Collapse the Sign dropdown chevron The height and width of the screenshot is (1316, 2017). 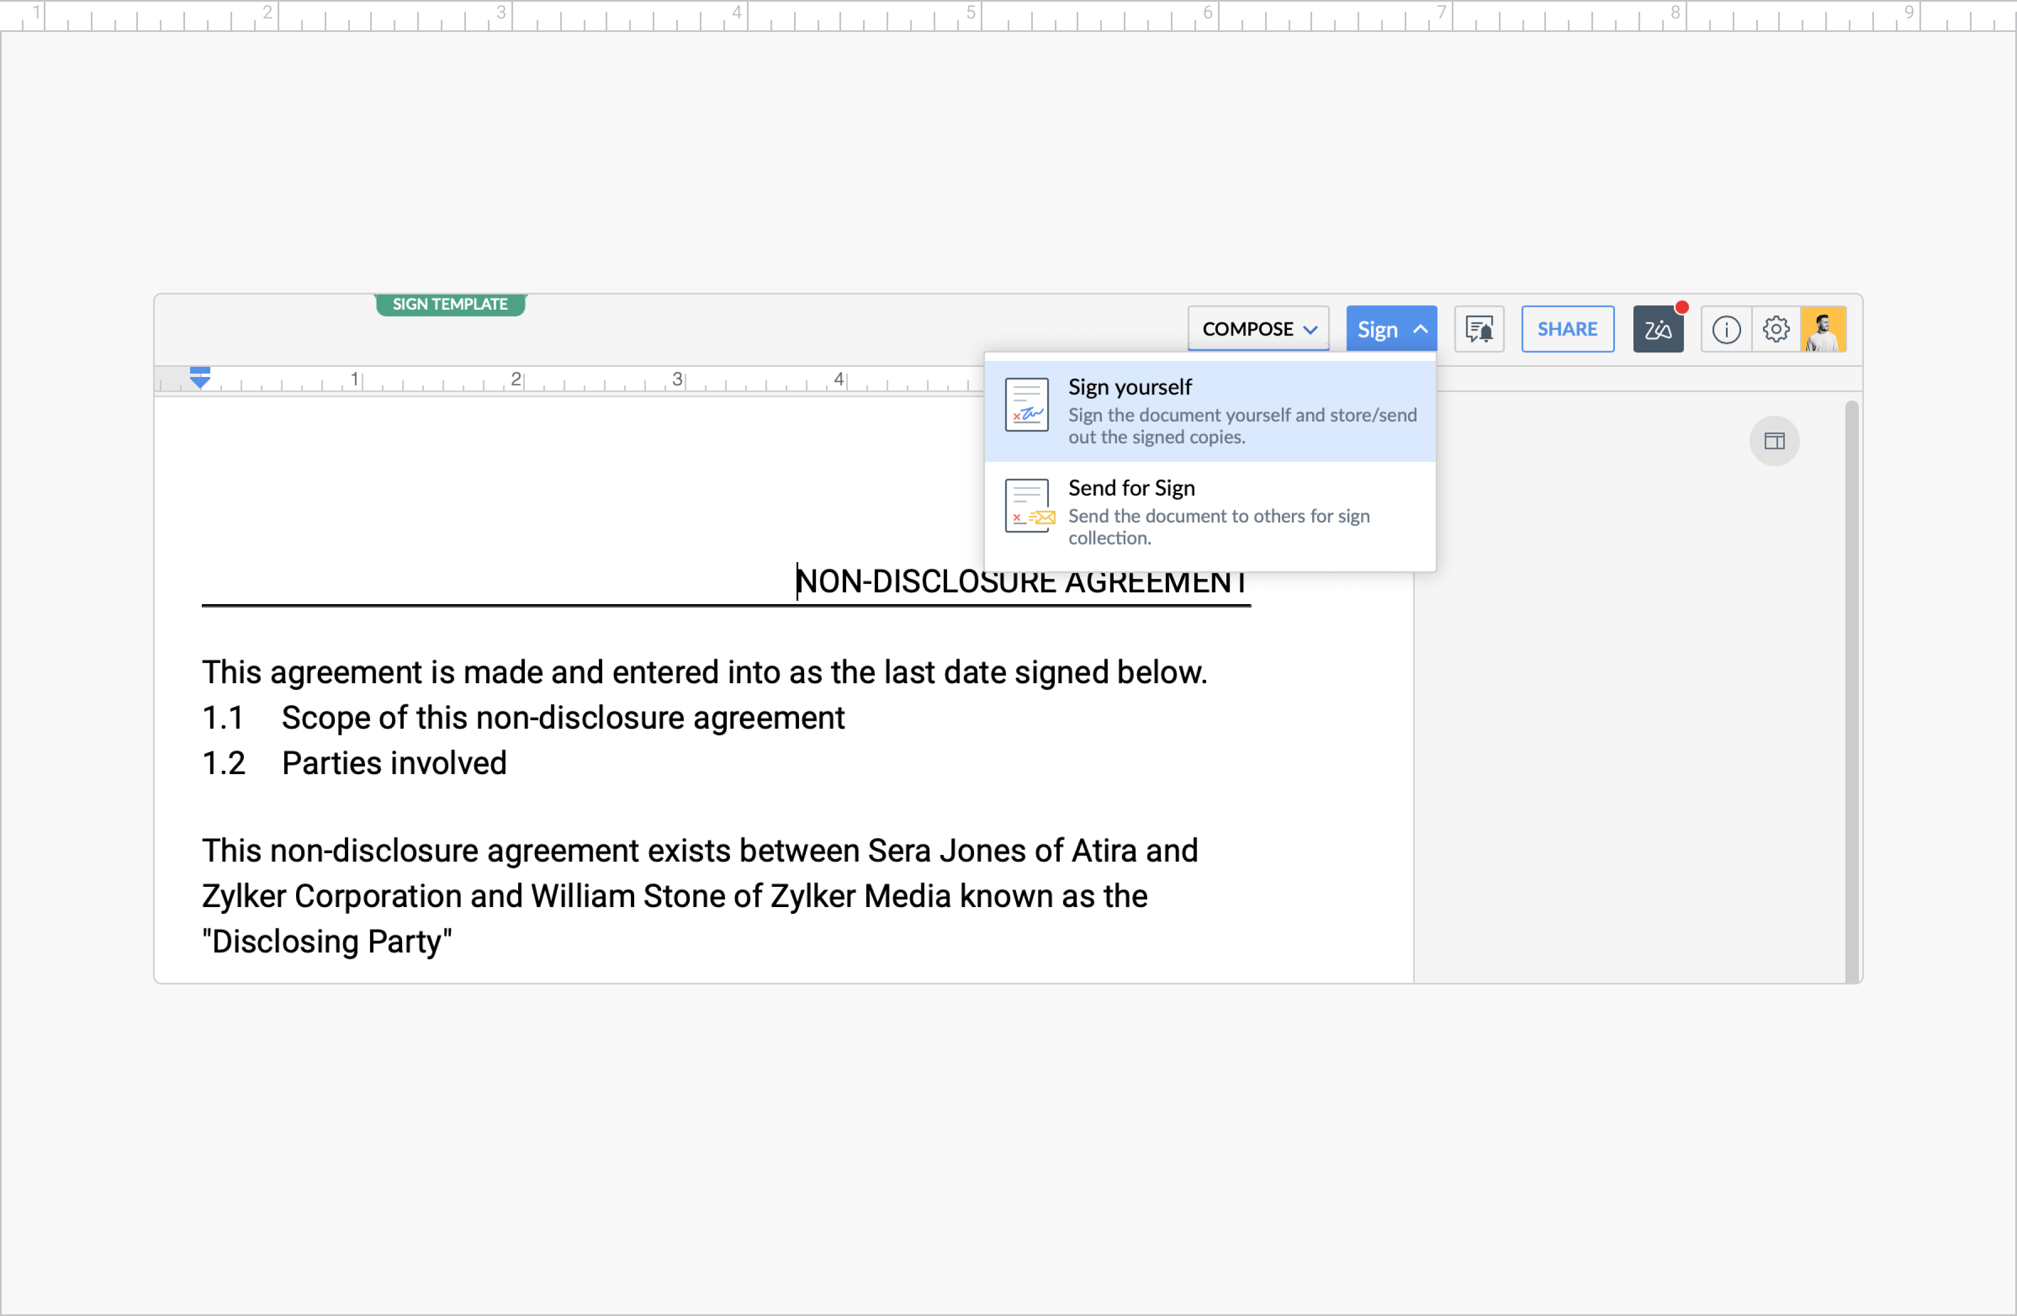(x=1420, y=329)
